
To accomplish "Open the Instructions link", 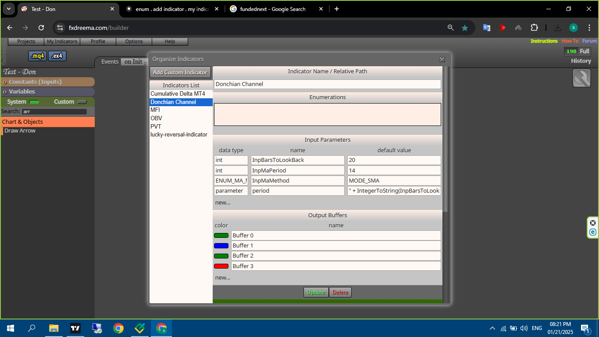I will [544, 41].
